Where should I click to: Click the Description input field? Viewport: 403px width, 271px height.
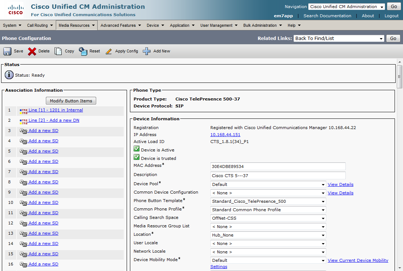278,176
